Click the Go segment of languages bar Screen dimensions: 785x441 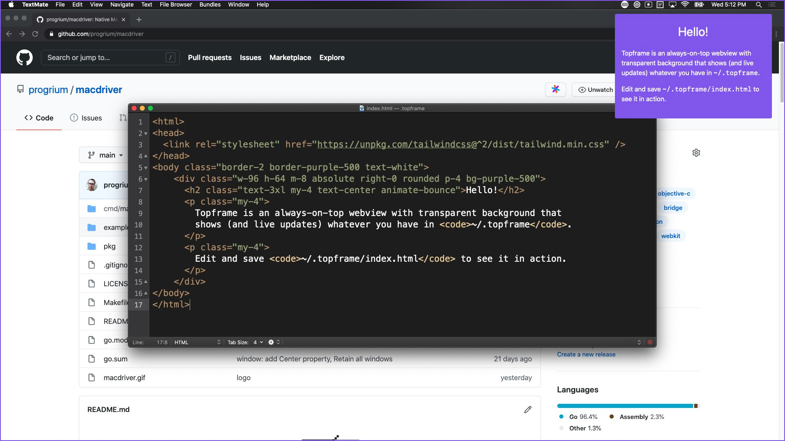[625, 406]
